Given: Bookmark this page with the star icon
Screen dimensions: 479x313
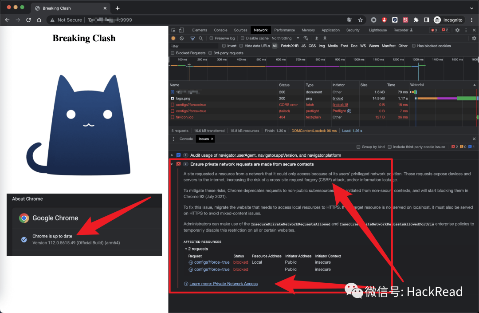Looking at the screenshot, I should pyautogui.click(x=360, y=20).
